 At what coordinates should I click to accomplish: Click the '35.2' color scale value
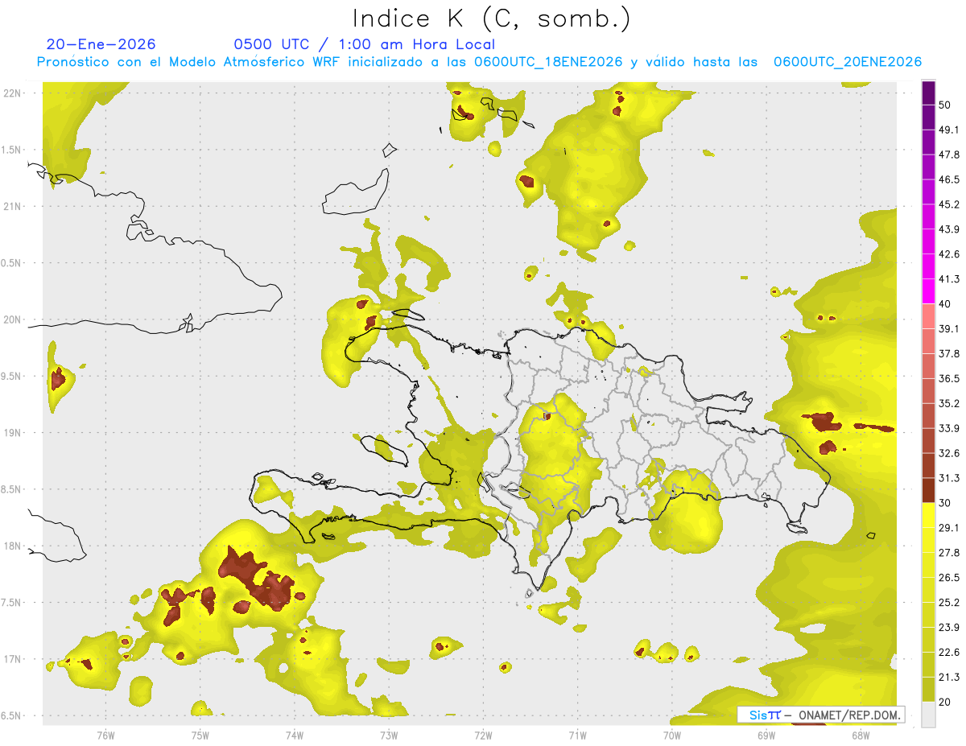[949, 403]
